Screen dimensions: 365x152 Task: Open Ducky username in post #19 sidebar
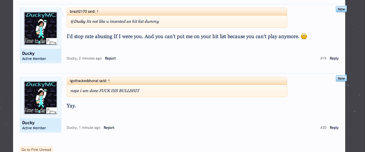pyautogui.click(x=29, y=54)
